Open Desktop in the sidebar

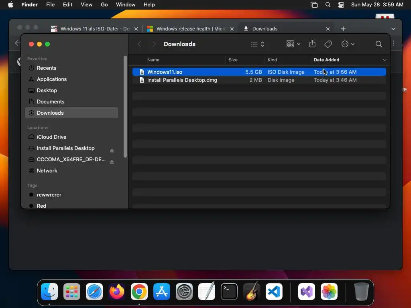point(71,90)
